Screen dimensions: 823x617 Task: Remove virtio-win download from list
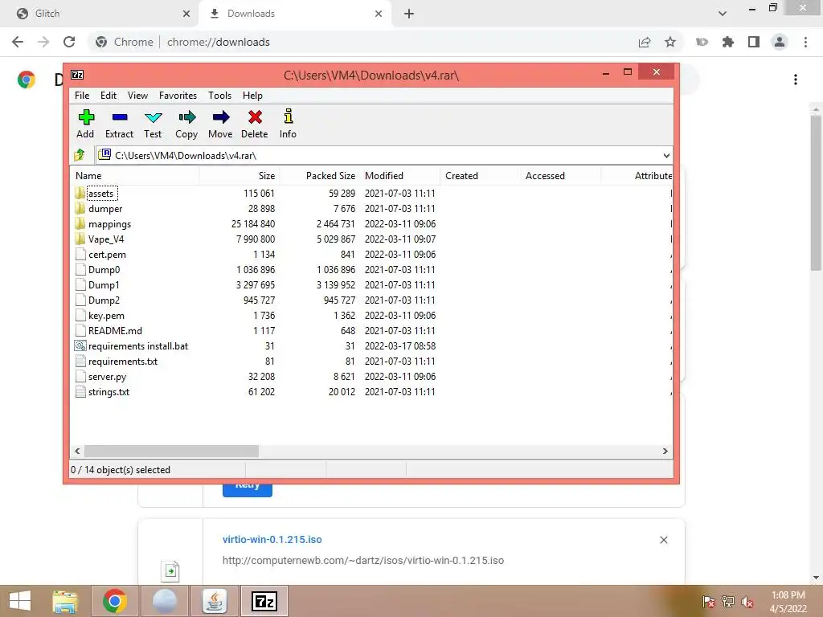tap(663, 540)
